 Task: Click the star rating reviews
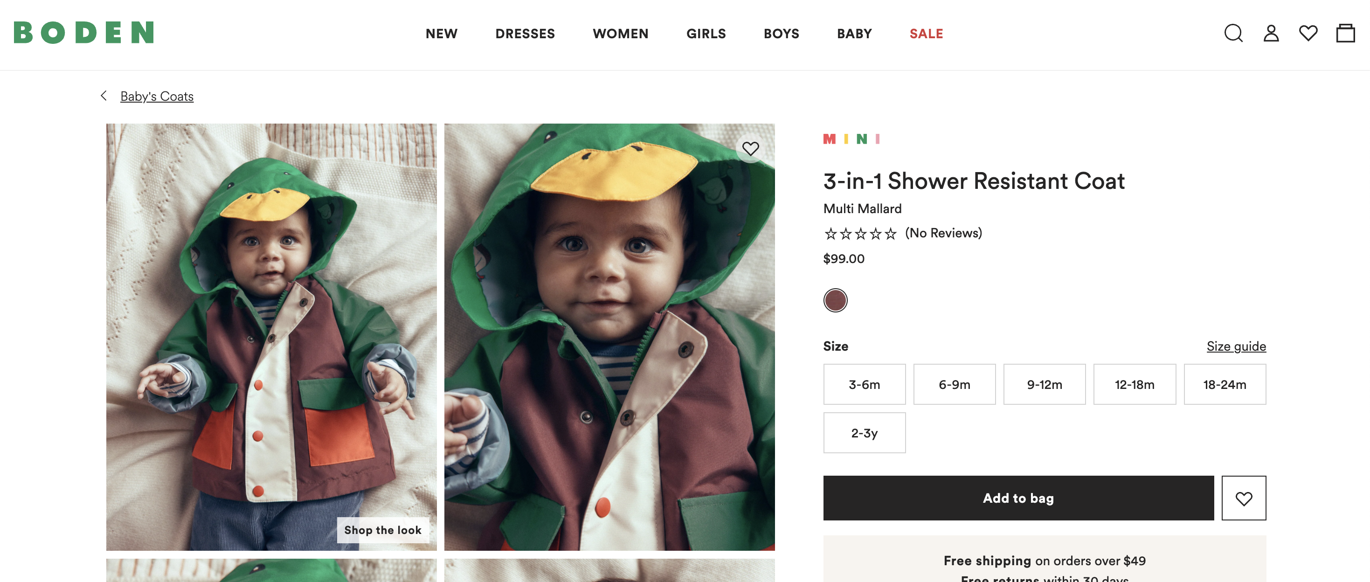902,233
